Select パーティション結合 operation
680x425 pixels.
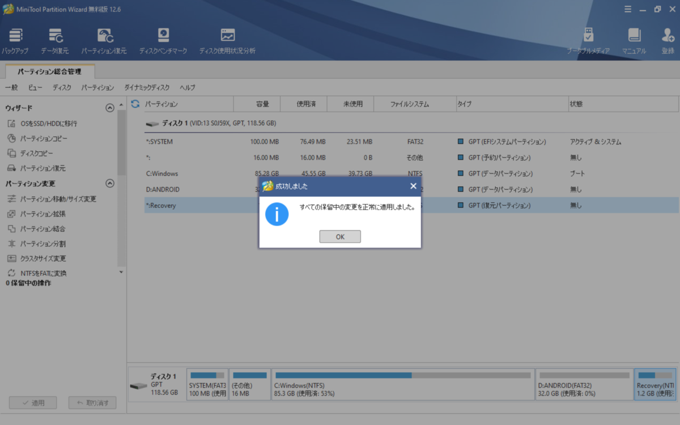point(36,229)
